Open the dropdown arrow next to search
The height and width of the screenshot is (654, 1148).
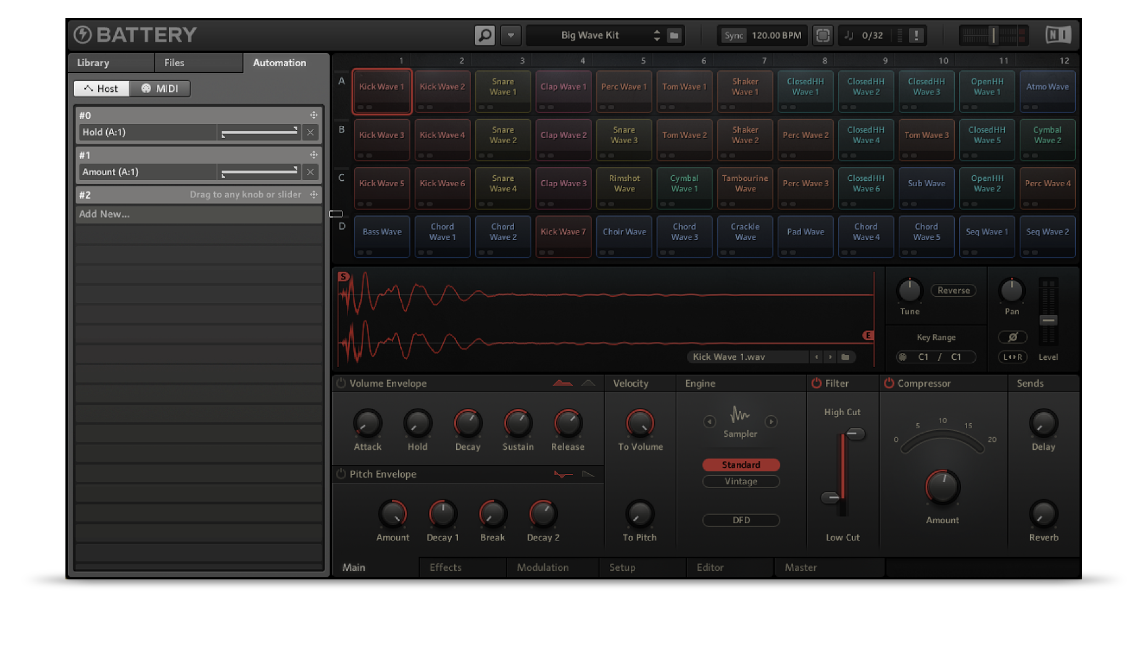tap(511, 35)
